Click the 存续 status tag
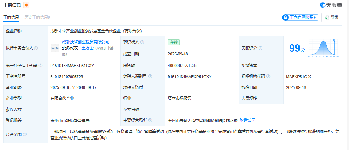Screen dimensions: 349x150 (x=174, y=42)
